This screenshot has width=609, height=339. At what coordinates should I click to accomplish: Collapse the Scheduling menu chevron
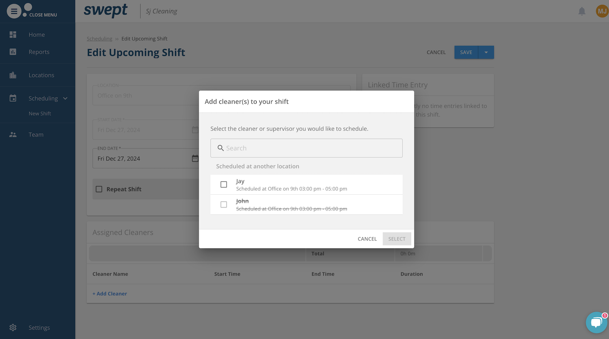pyautogui.click(x=65, y=99)
